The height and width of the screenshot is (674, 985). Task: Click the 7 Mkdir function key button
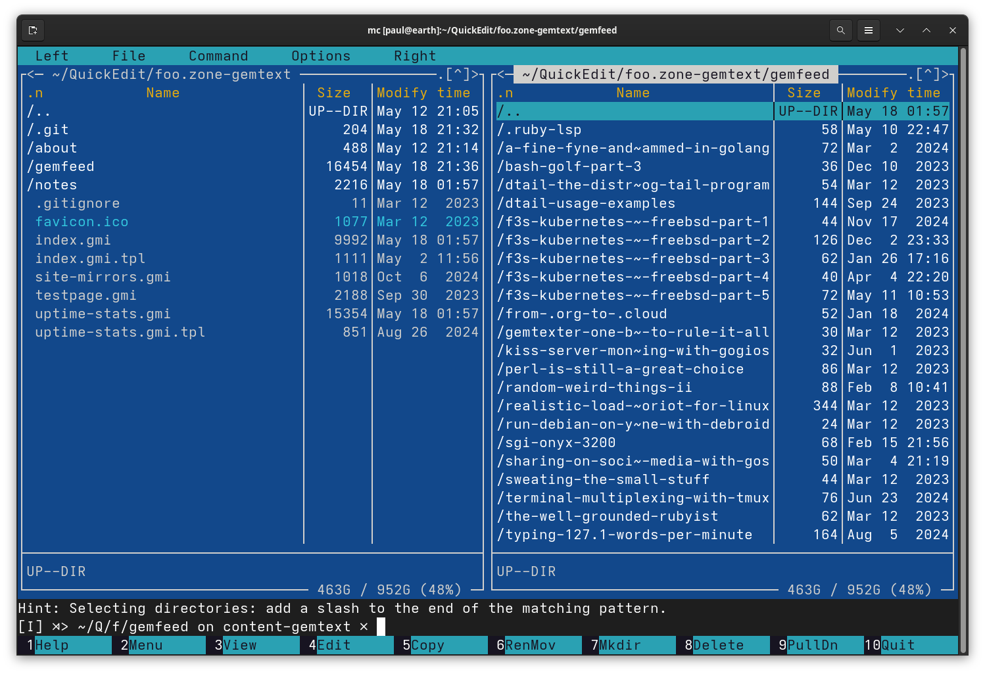coord(629,645)
